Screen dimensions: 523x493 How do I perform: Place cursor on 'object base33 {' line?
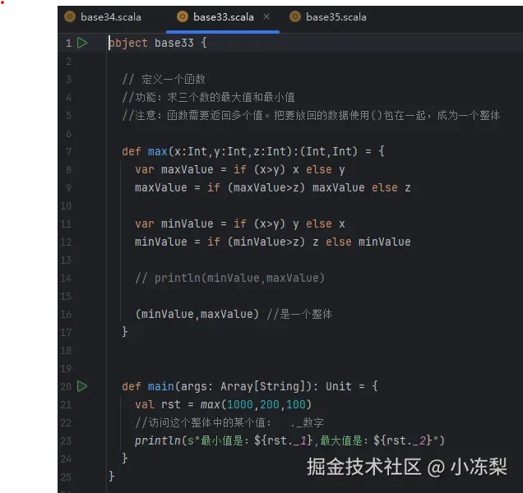point(158,43)
